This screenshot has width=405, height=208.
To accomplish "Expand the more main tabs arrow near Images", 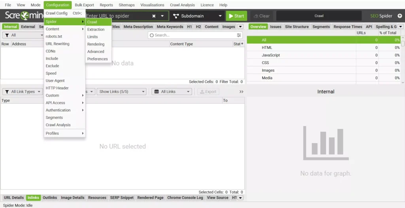I will point(240,26).
